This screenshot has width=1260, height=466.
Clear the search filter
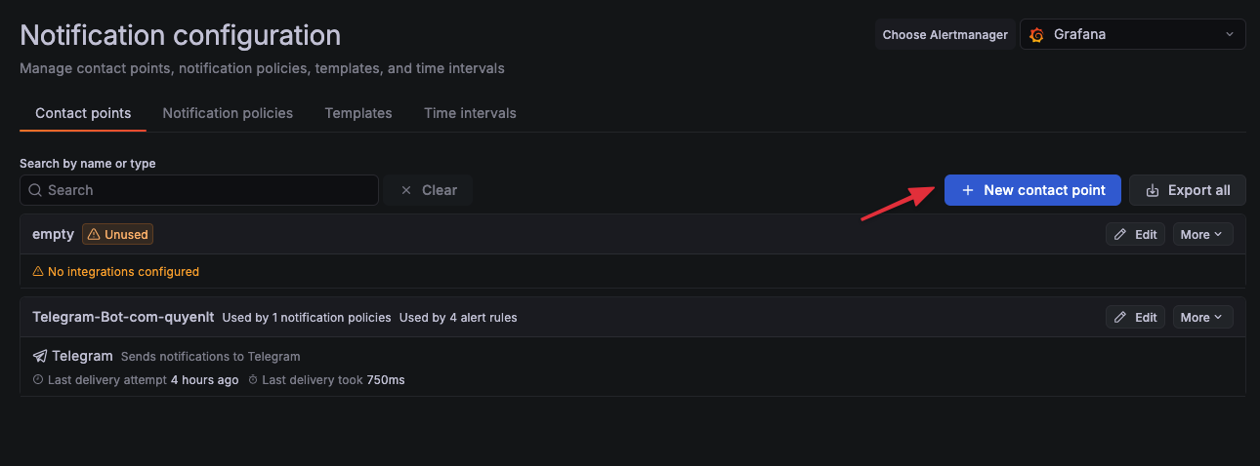click(429, 190)
